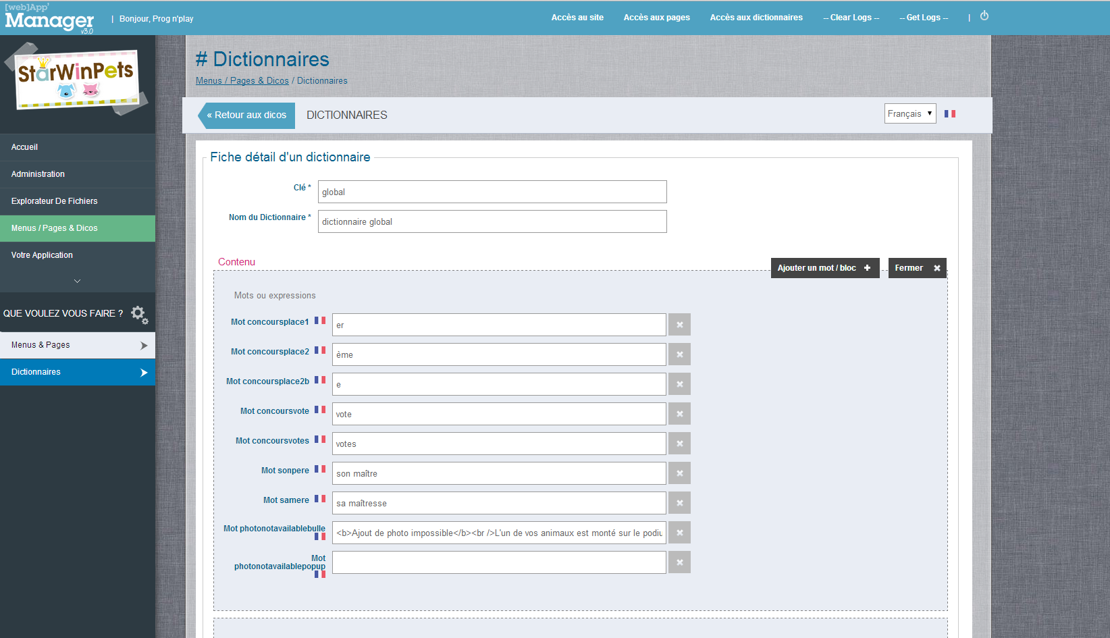Viewport: 1110px width, 638px height.
Task: Go back via Retour aux dicos
Action: pos(247,115)
